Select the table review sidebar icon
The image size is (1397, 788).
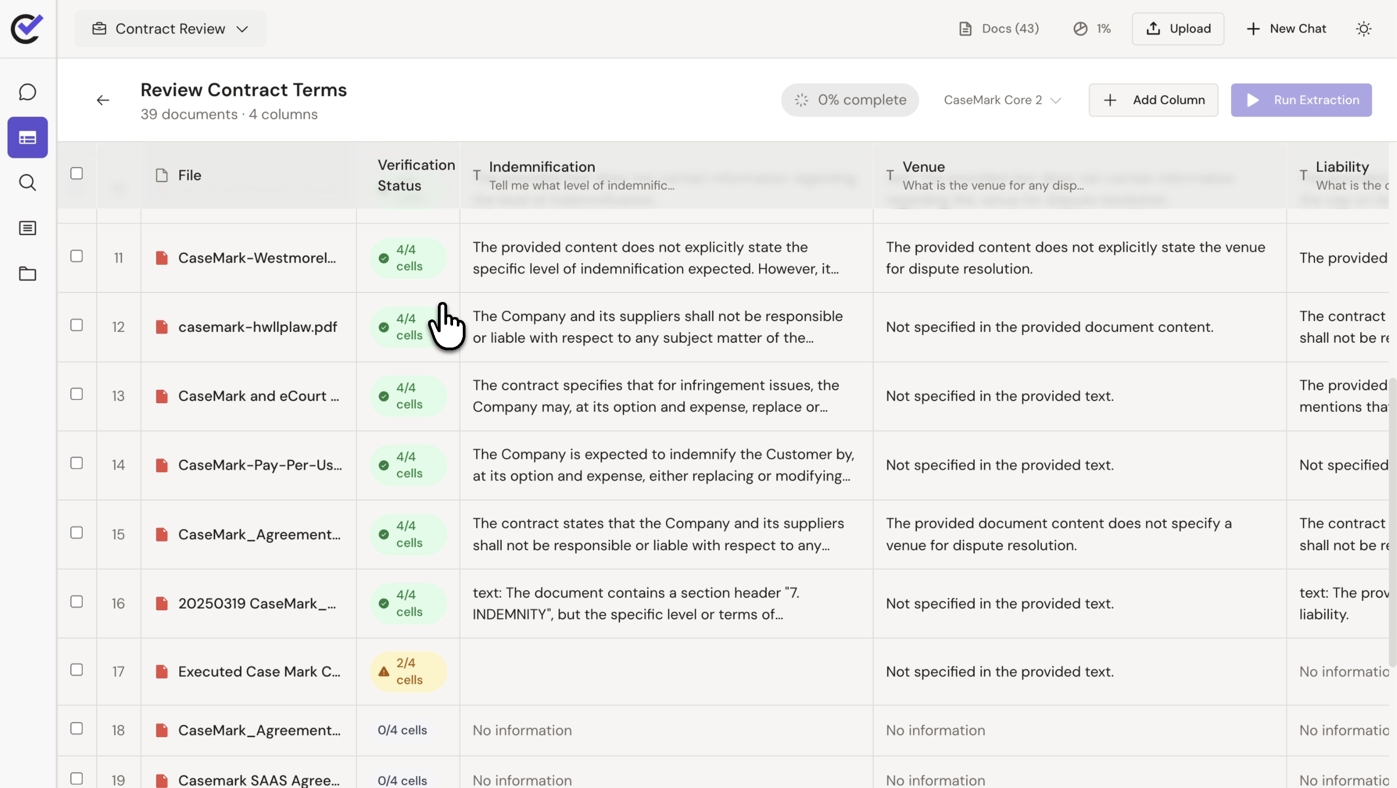27,138
